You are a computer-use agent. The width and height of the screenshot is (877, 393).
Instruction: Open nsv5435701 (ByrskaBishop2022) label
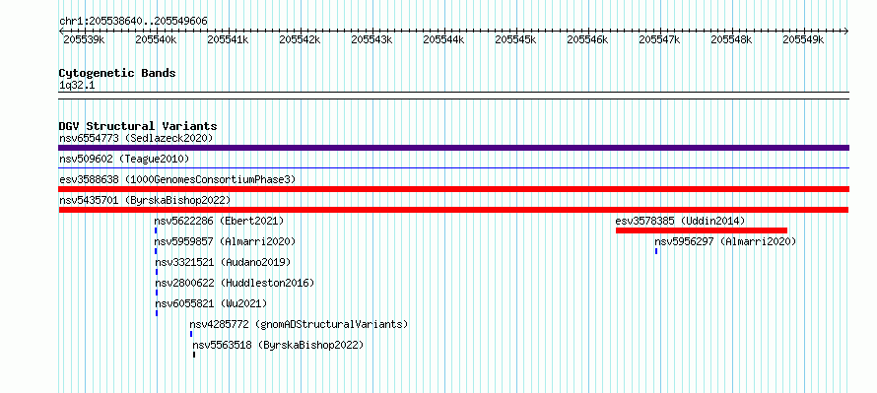[144, 200]
